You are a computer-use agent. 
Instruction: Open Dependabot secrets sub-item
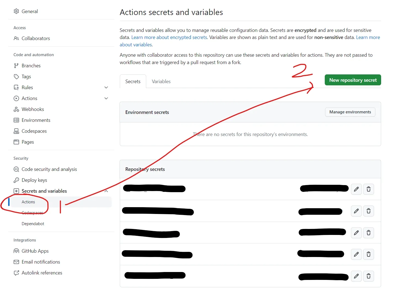coord(33,224)
